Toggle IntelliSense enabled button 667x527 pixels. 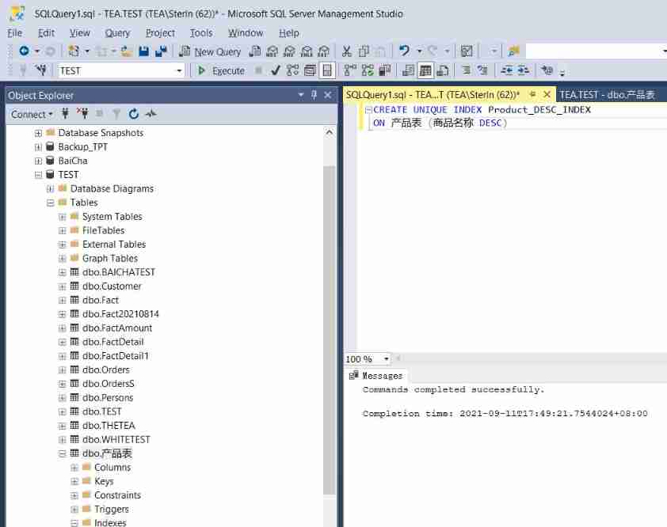327,70
